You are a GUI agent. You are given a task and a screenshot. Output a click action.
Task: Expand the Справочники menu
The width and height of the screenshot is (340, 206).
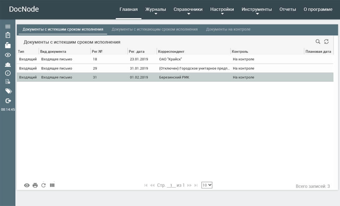(x=188, y=10)
